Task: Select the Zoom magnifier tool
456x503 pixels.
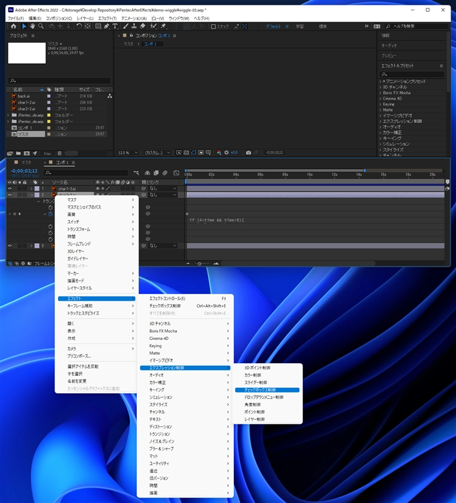Action: pyautogui.click(x=41, y=26)
